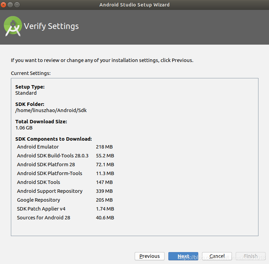Click the 339 MB size value
269x264 pixels.
pos(104,191)
